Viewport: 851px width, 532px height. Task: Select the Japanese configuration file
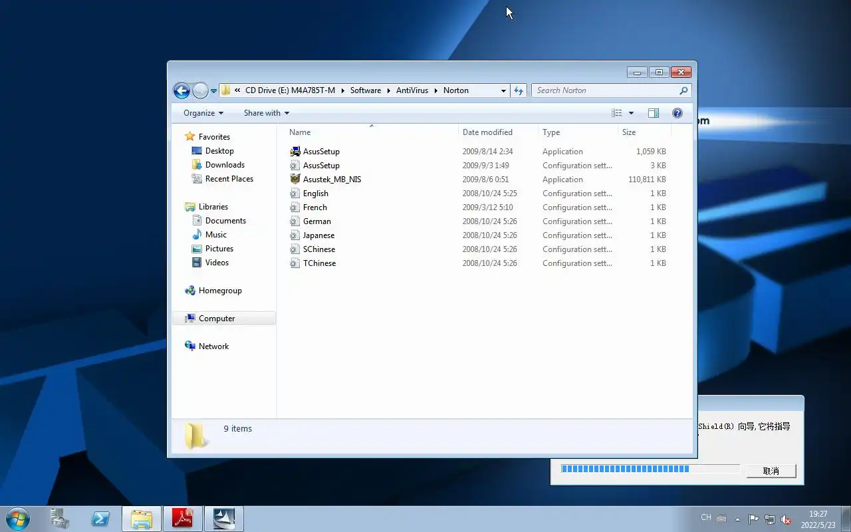318,235
